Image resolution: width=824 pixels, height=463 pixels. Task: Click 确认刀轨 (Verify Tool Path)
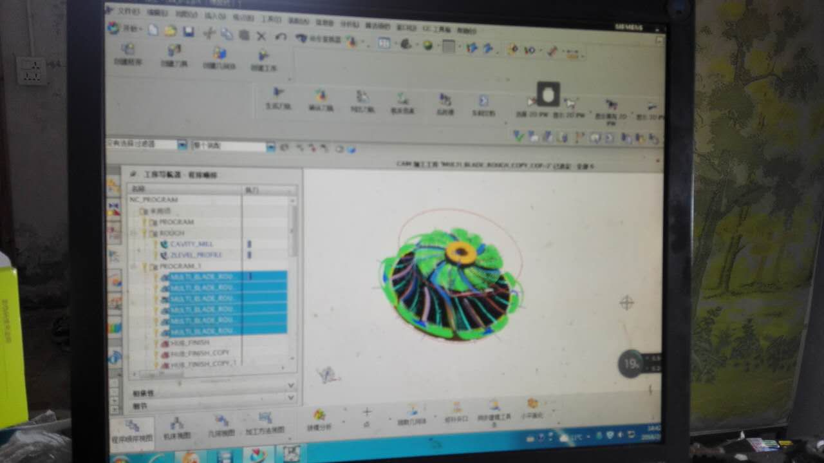click(320, 100)
